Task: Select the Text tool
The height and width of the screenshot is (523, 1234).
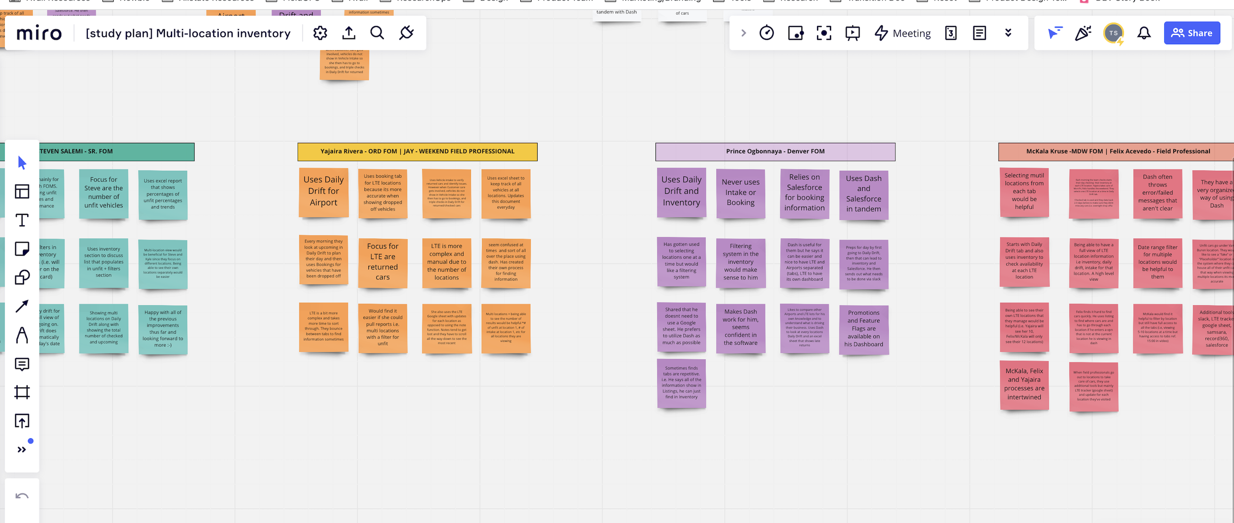Action: [22, 220]
